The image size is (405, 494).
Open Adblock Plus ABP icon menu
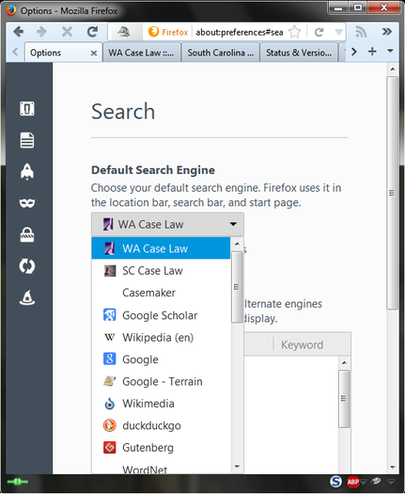pos(353,482)
